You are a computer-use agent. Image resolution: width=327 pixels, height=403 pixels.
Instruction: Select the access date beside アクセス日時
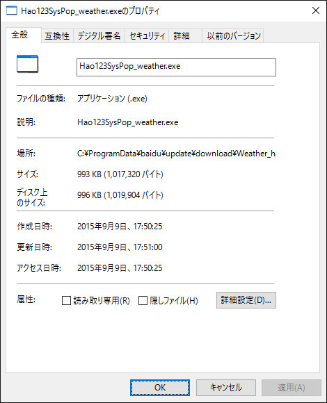click(120, 268)
